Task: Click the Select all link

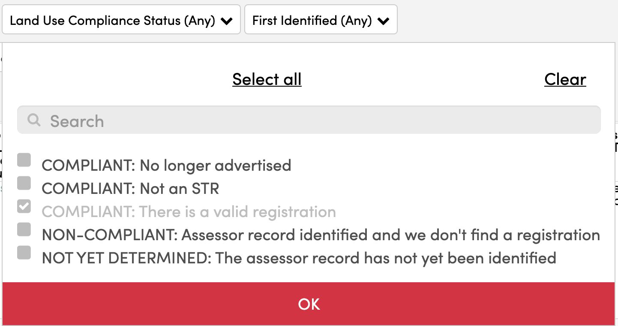Action: click(x=267, y=79)
